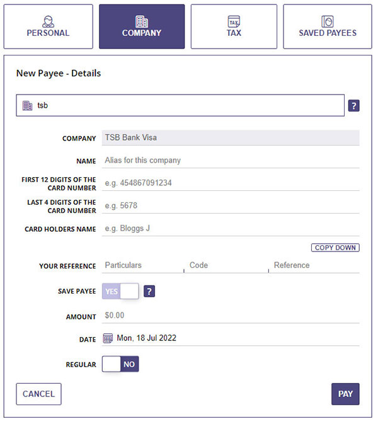Open help icon next to Save Payee
This screenshot has width=378, height=426.
coord(149,291)
